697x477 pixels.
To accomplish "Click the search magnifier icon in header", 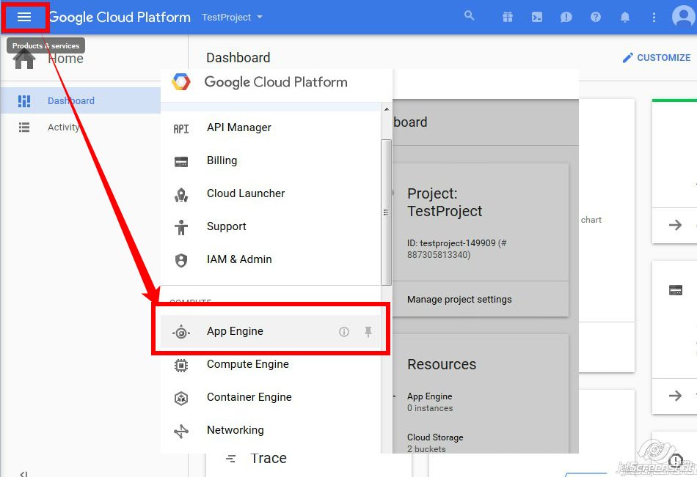I will [x=470, y=16].
